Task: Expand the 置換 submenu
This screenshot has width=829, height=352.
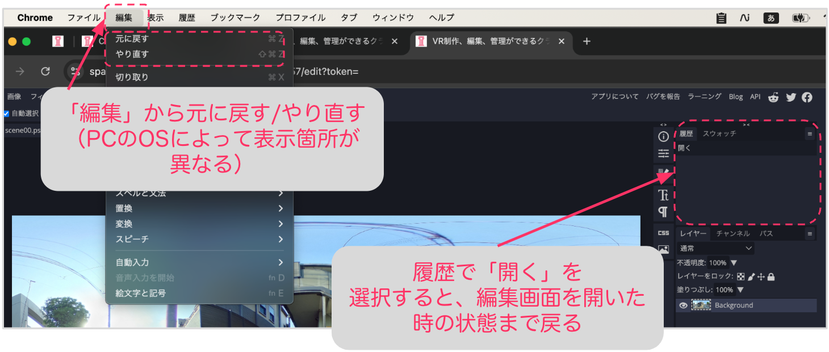Action: coord(199,208)
